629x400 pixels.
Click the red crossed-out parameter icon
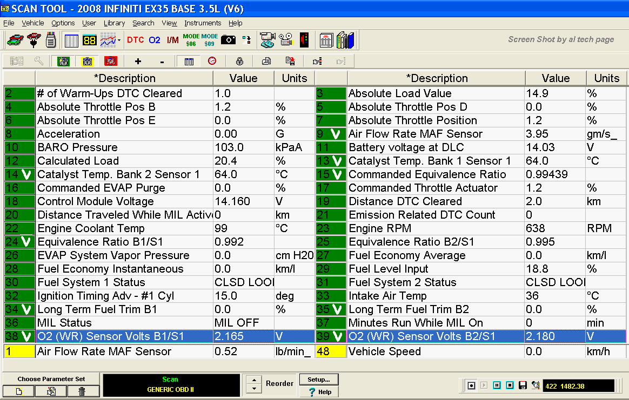[x=110, y=62]
